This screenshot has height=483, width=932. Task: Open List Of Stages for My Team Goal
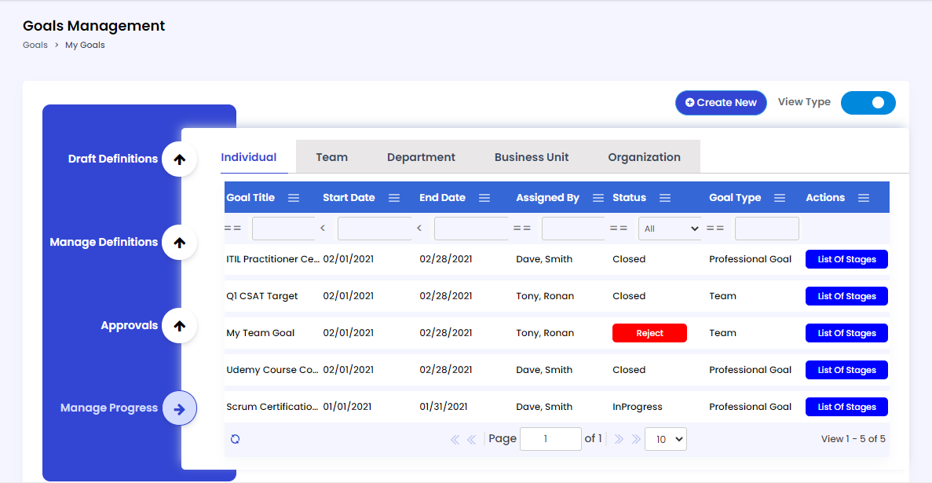[846, 333]
